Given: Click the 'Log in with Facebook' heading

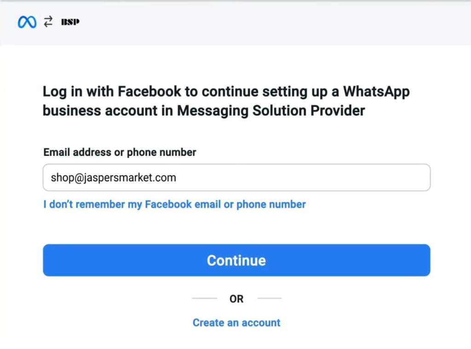Looking at the screenshot, I should click(x=226, y=101).
